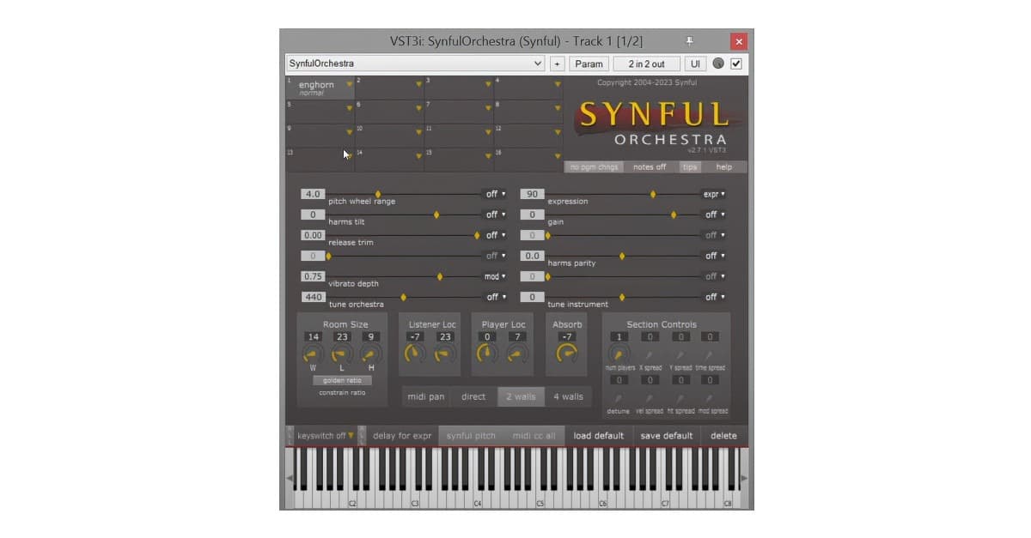The height and width of the screenshot is (538, 1031).
Task: Adjust the Absorb knob
Action: (x=567, y=352)
